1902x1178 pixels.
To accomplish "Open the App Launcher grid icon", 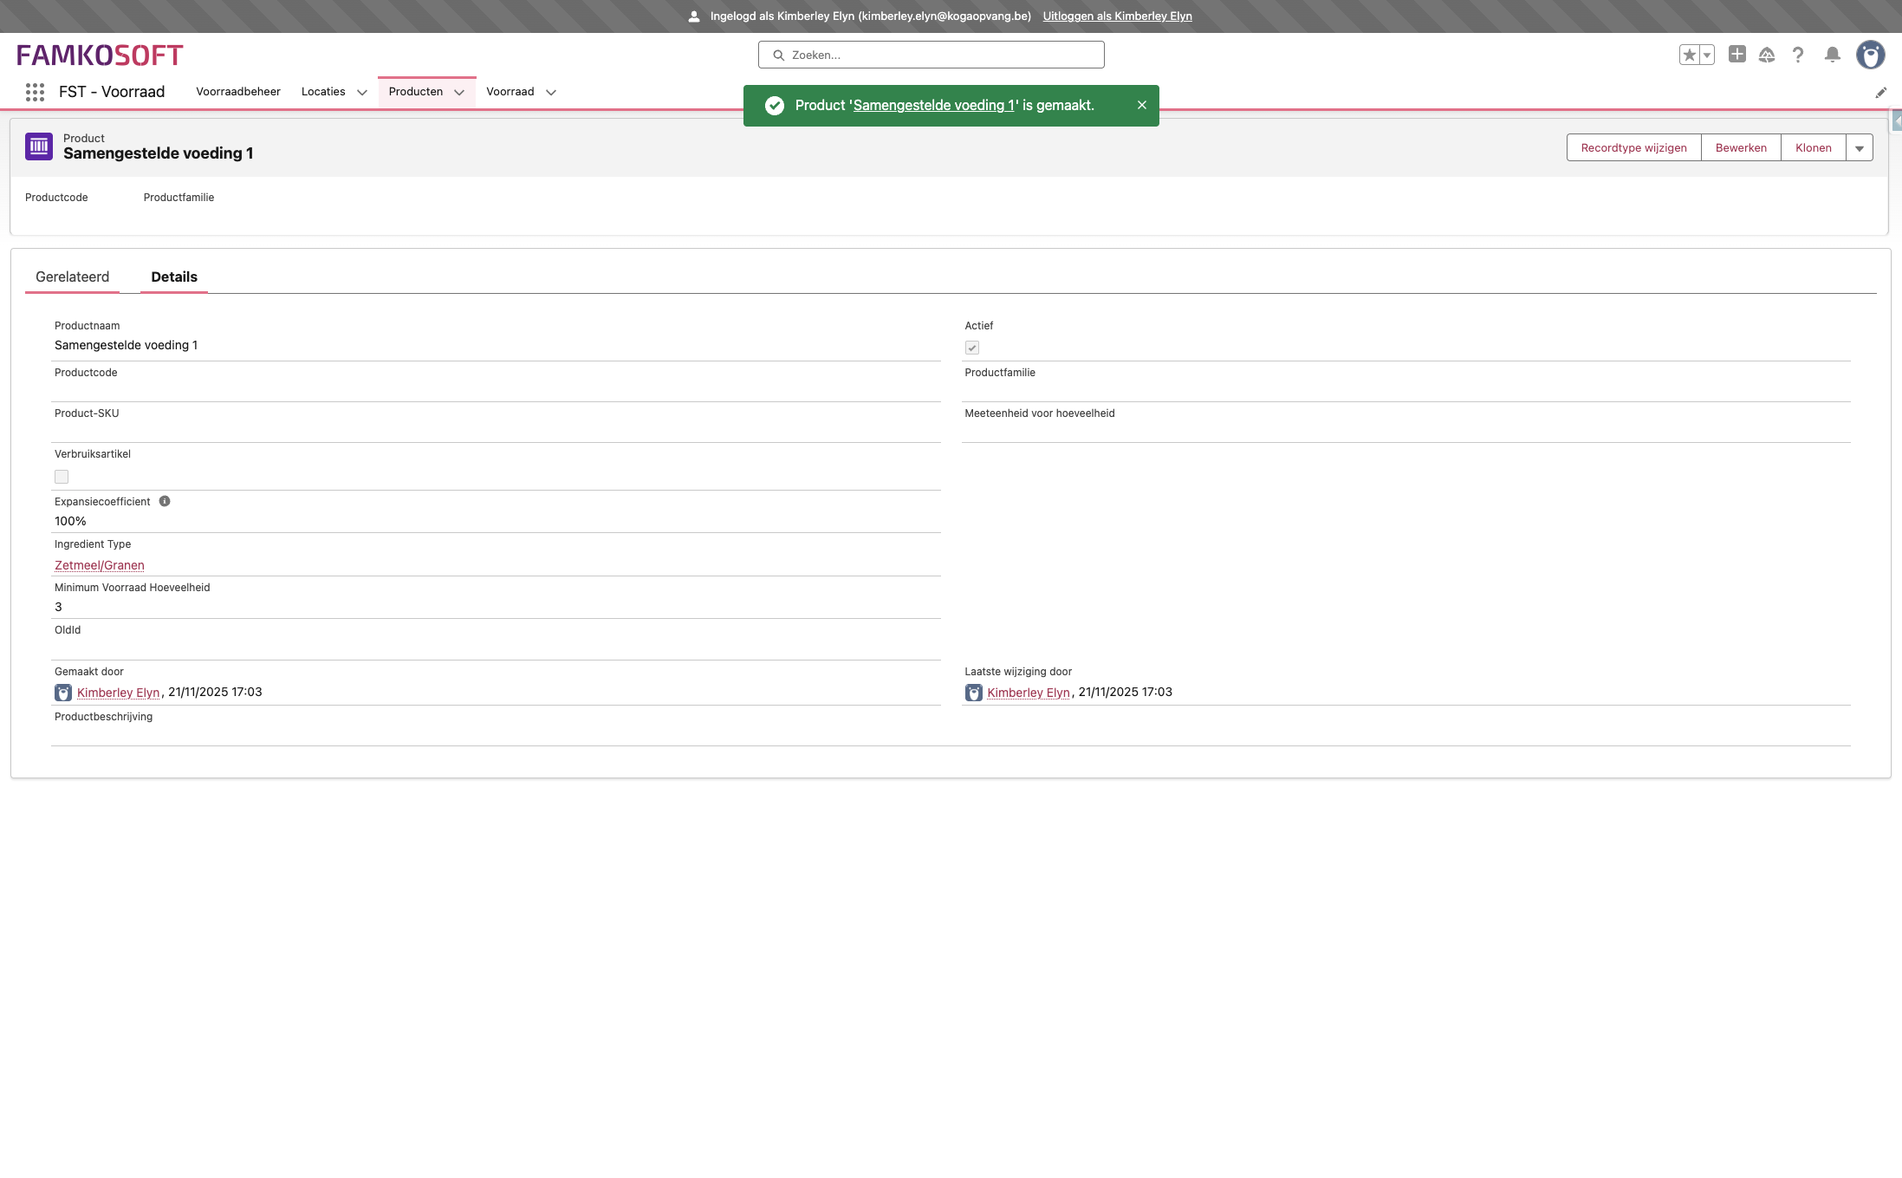I will click(35, 92).
